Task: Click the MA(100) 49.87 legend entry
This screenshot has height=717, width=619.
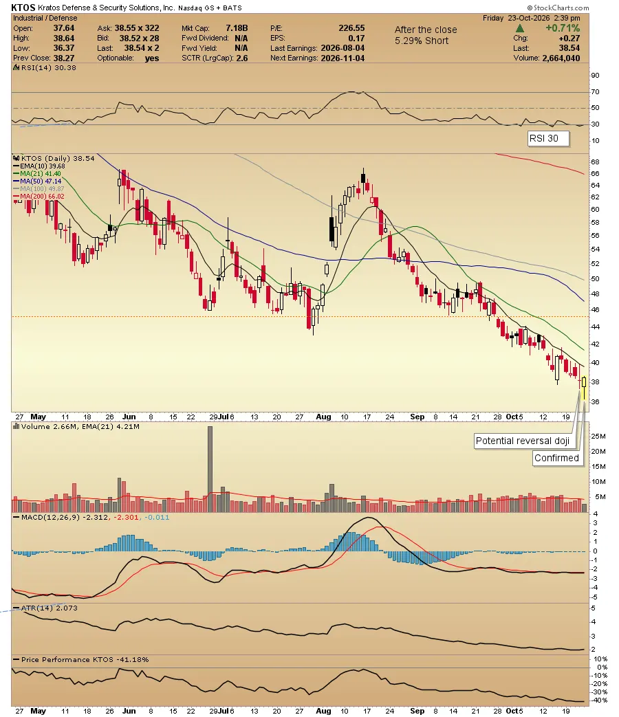Action: pos(39,189)
